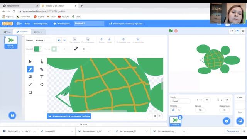Switch to the Untitled-2 on Scratch browser tab
Image resolution: width=247 pixels, height=139 pixels.
59,6
